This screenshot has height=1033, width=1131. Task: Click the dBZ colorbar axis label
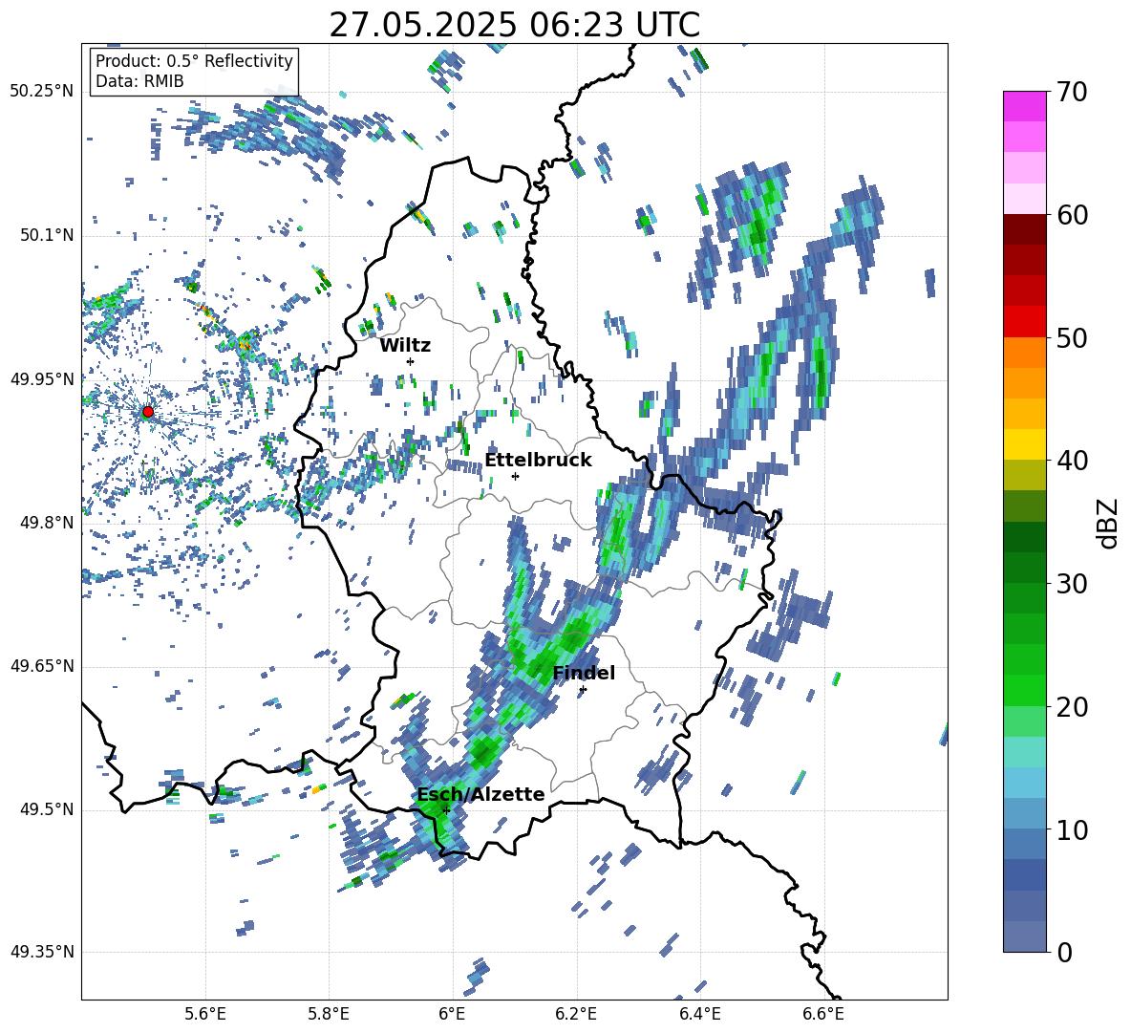pos(1107,523)
